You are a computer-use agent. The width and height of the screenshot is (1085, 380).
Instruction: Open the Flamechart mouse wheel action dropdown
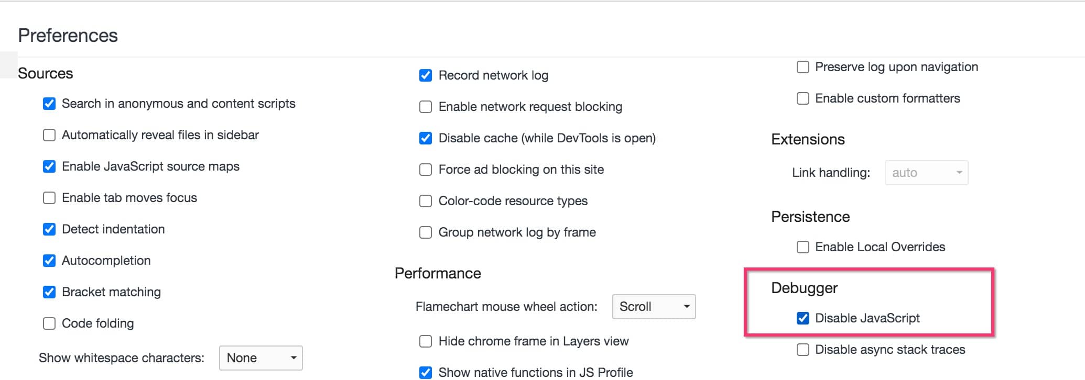(x=654, y=307)
